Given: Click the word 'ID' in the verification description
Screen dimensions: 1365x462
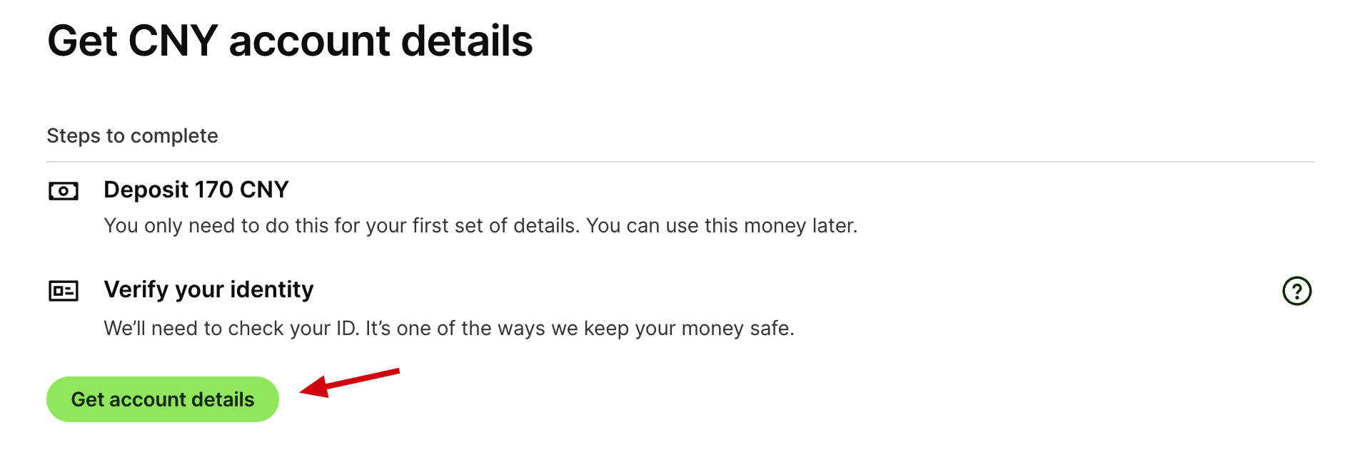Looking at the screenshot, I should [x=348, y=328].
